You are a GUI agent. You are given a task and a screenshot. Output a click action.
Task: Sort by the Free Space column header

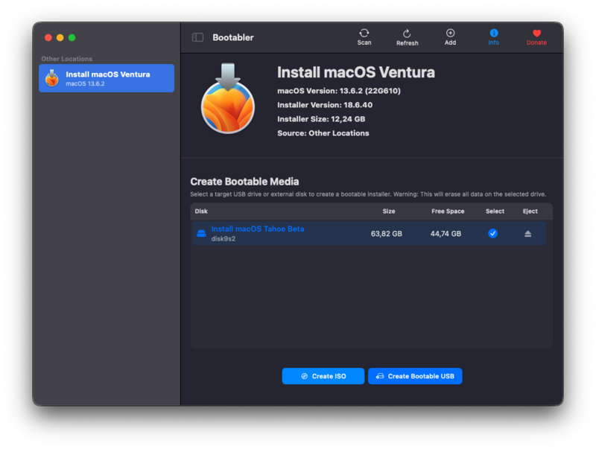tap(448, 211)
